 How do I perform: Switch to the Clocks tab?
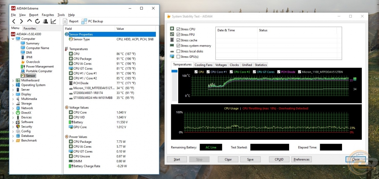coord(234,65)
